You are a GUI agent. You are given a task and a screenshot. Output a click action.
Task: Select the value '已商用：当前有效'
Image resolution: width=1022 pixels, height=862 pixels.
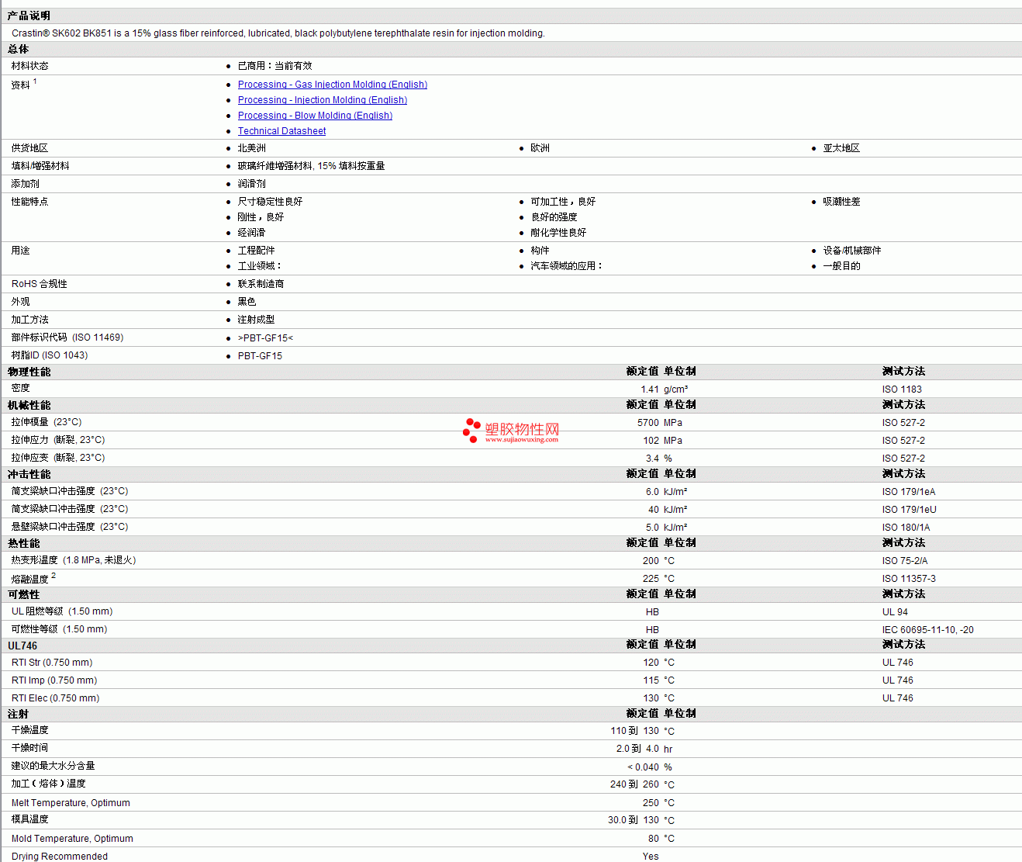(274, 66)
